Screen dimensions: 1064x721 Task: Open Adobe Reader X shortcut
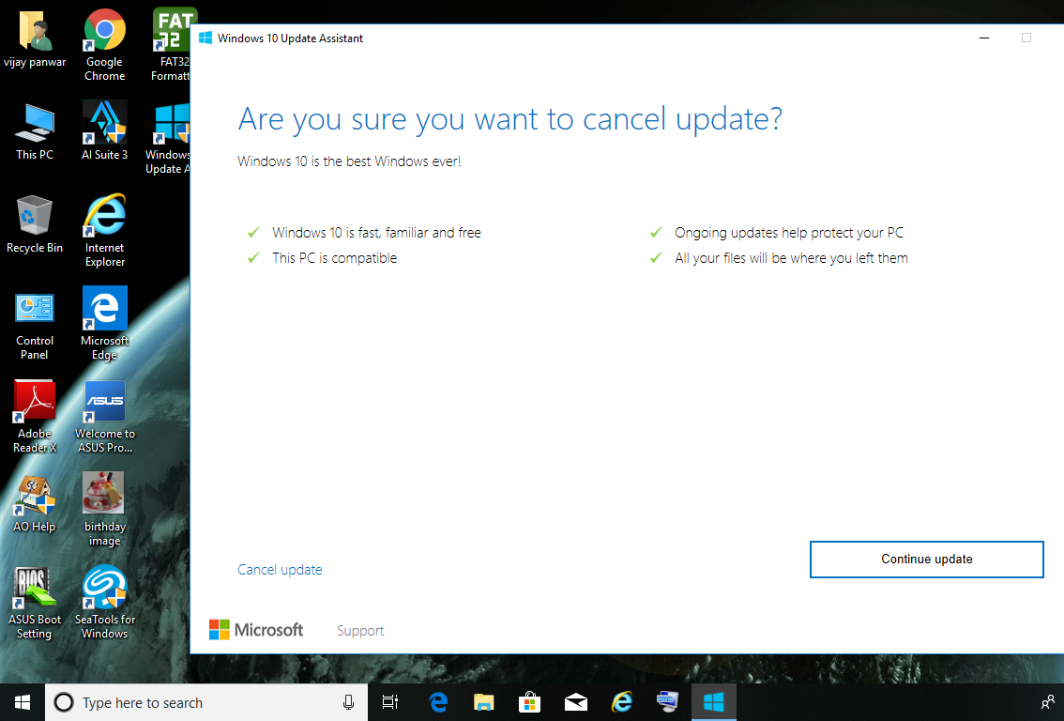[35, 417]
